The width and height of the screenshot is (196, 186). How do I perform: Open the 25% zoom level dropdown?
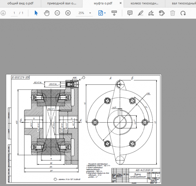90,13
